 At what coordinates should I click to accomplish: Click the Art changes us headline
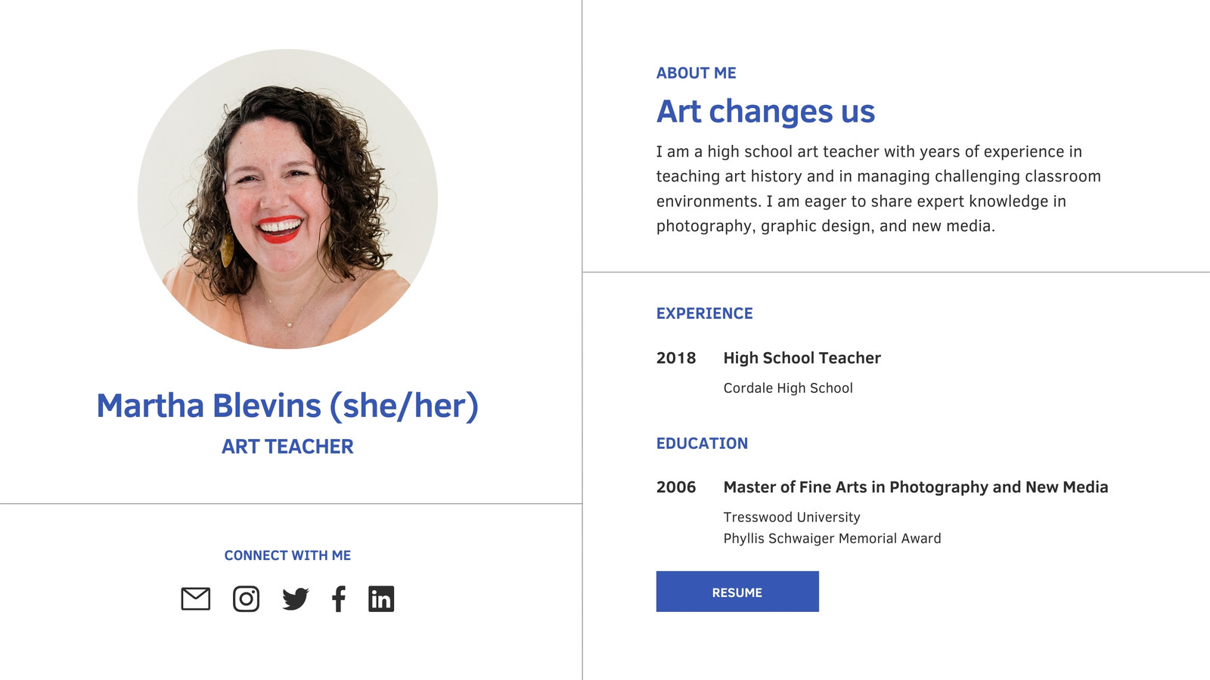(765, 112)
